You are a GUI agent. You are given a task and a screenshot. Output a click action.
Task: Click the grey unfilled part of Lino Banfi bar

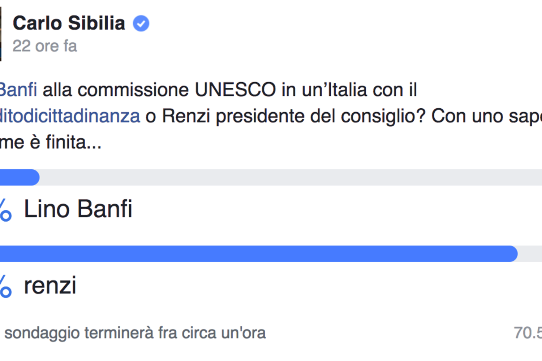point(289,178)
